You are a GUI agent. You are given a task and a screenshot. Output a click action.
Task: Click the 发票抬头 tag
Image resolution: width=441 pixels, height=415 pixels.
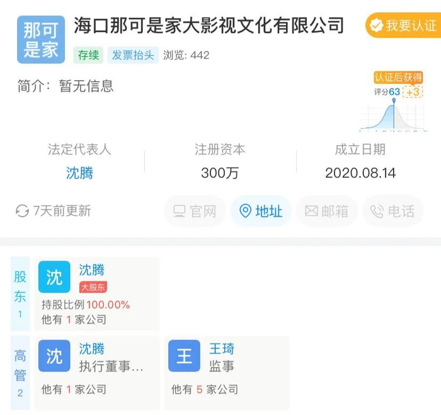[133, 55]
